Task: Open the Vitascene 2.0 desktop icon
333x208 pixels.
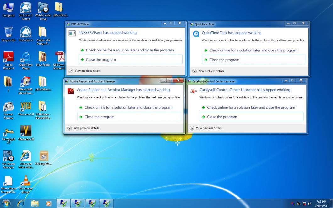Action: tap(26, 131)
